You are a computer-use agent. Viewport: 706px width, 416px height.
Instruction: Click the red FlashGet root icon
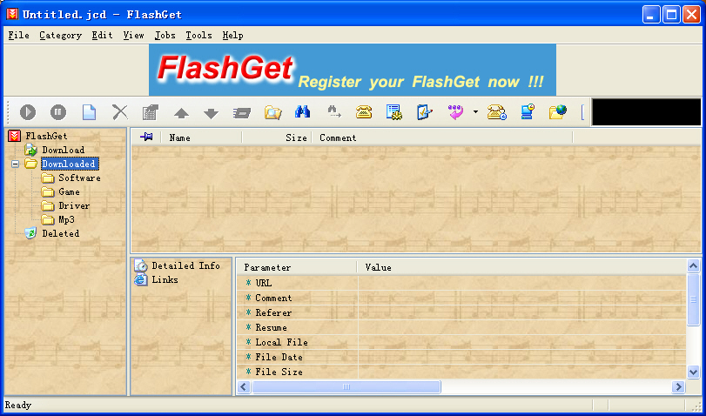click(x=15, y=136)
